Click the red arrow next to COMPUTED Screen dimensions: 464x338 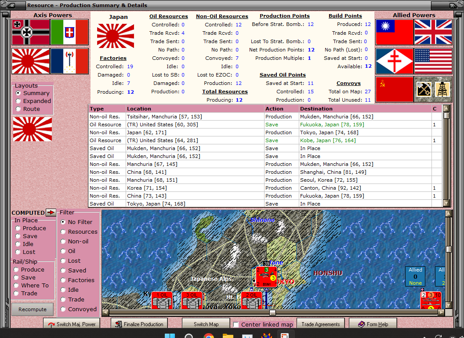pyautogui.click(x=51, y=212)
